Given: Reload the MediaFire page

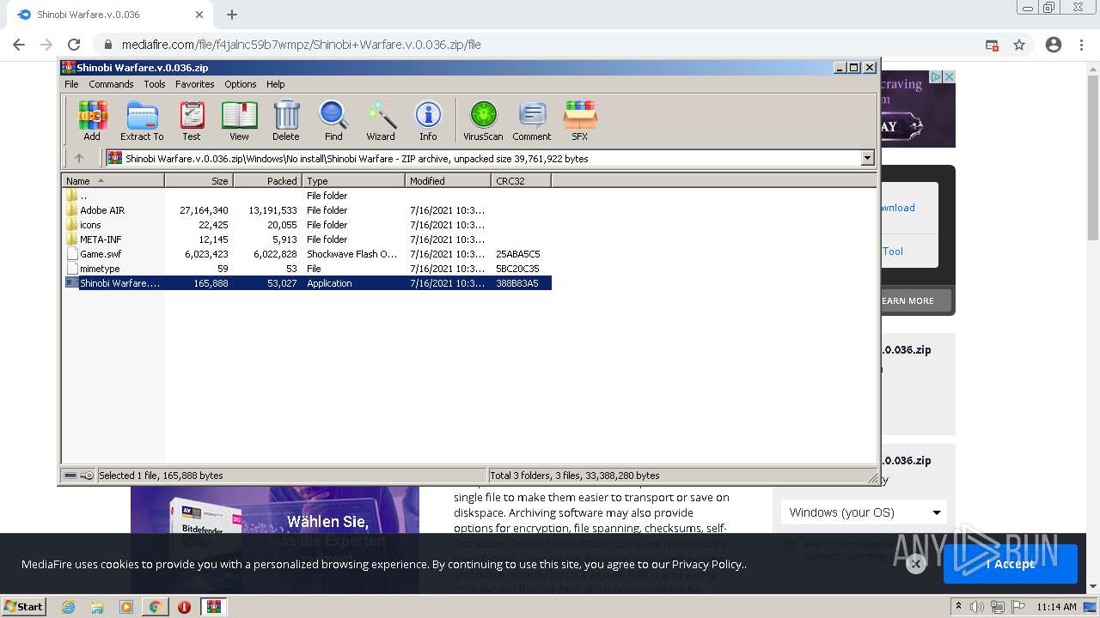Looking at the screenshot, I should 74,45.
